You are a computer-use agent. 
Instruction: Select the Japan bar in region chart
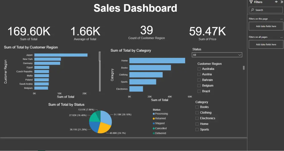coord(61,55)
